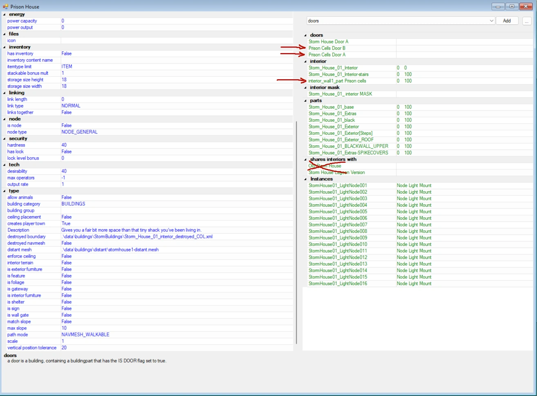Select Storm_House_01_Exterior_ROOF part
This screenshot has height=396, width=537.
point(341,140)
